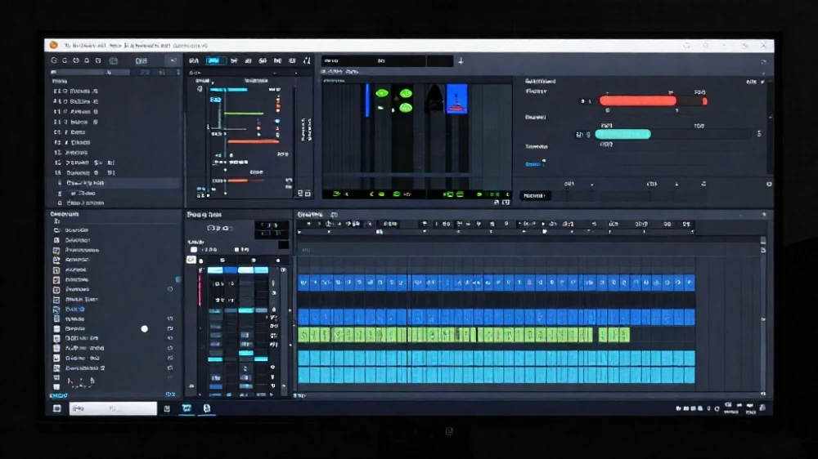
Task: Select the topmost dark-blue clip track in timeline
Action: click(497, 283)
